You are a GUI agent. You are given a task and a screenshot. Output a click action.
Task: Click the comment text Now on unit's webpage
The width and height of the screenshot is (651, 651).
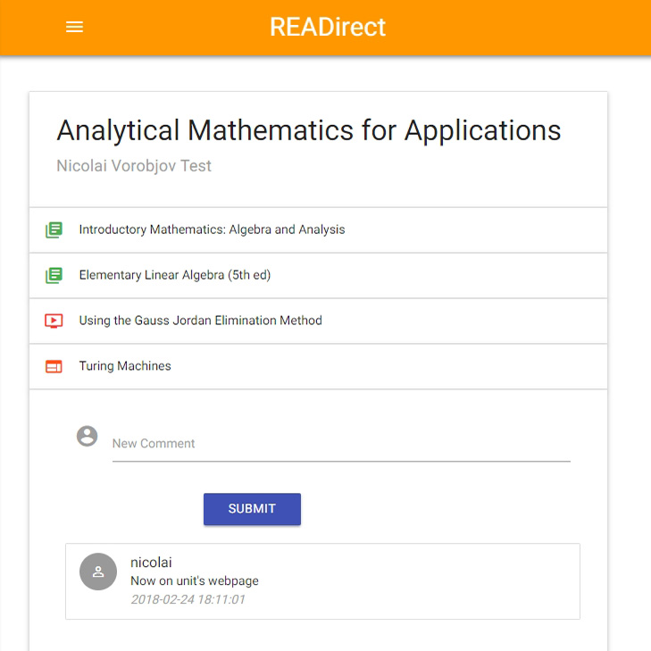(195, 580)
